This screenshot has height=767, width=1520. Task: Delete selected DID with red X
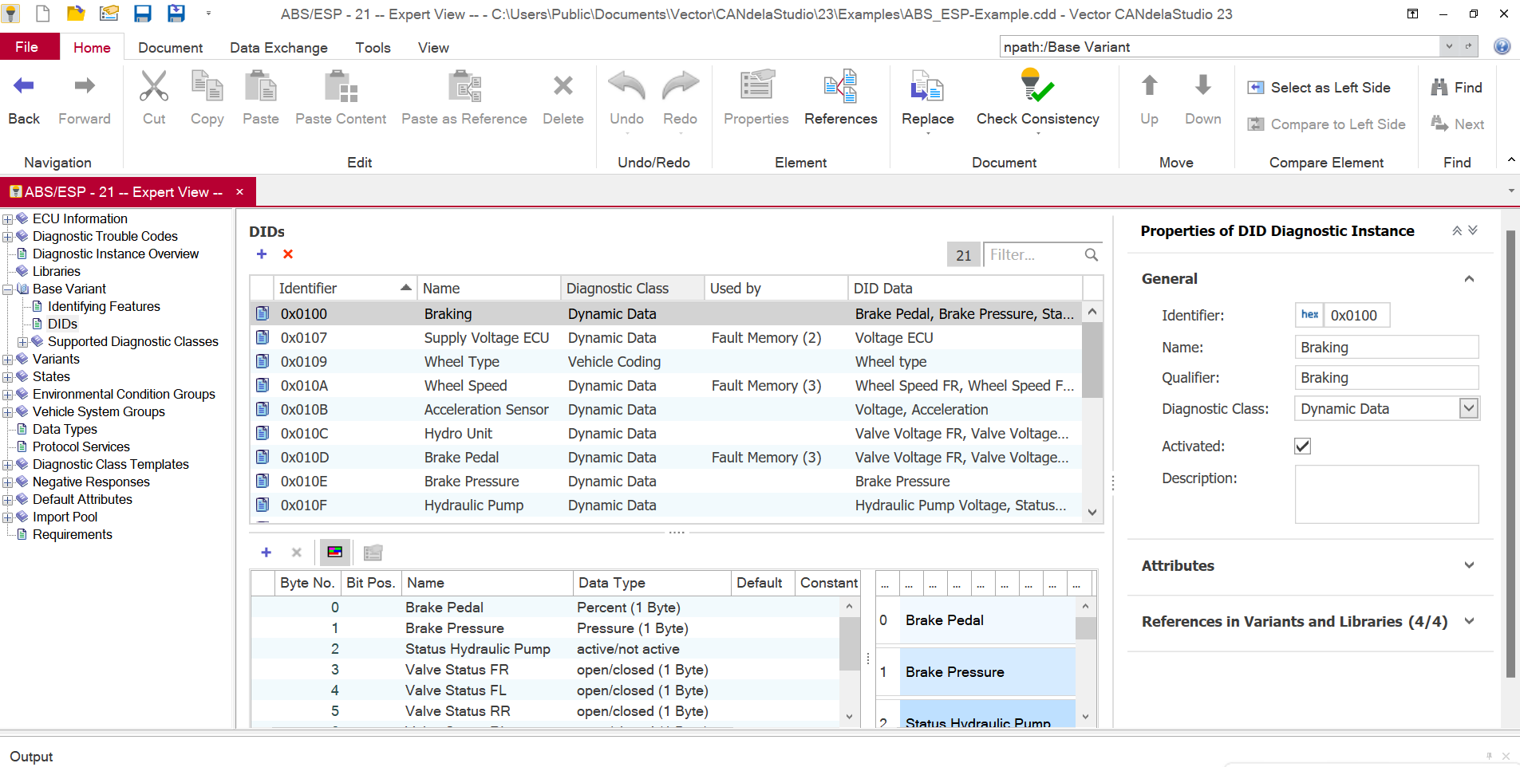[288, 254]
